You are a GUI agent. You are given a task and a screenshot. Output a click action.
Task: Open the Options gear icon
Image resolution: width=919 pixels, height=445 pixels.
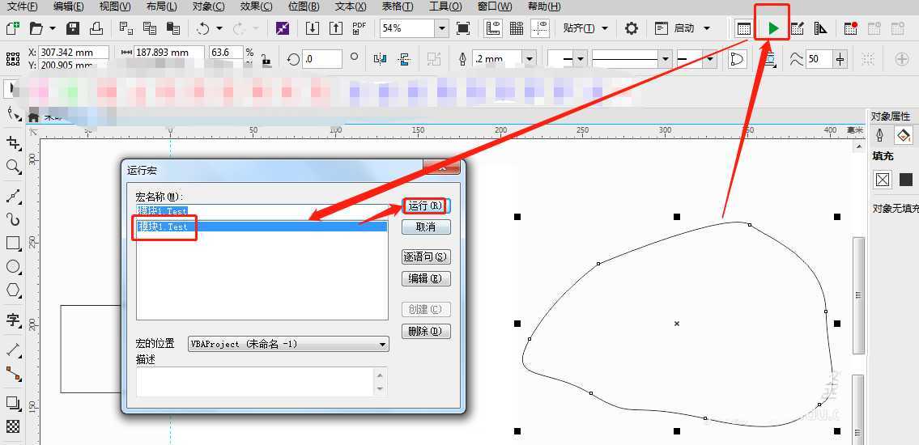click(632, 28)
